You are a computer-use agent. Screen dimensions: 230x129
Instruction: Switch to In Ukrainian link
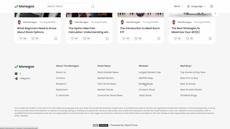tap(63, 95)
